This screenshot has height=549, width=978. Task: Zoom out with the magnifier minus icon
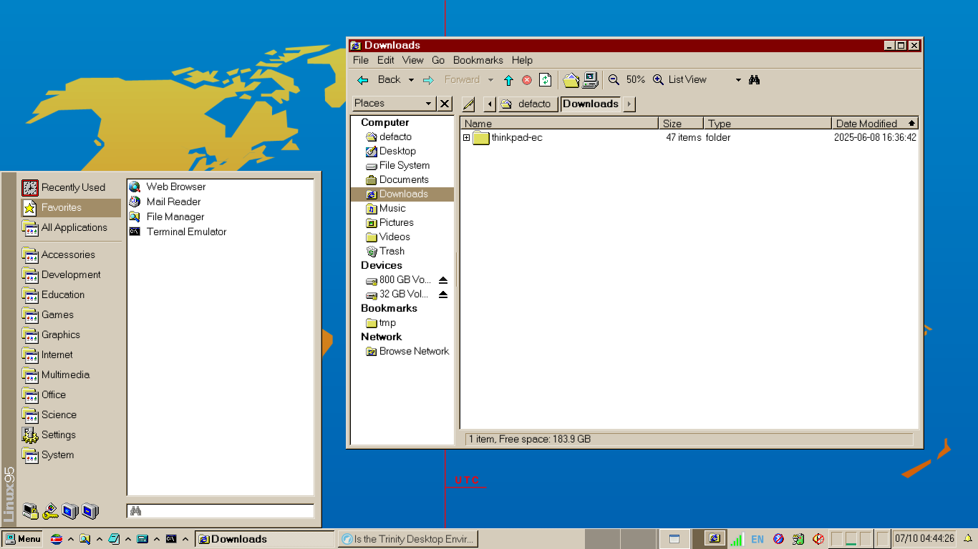(614, 80)
